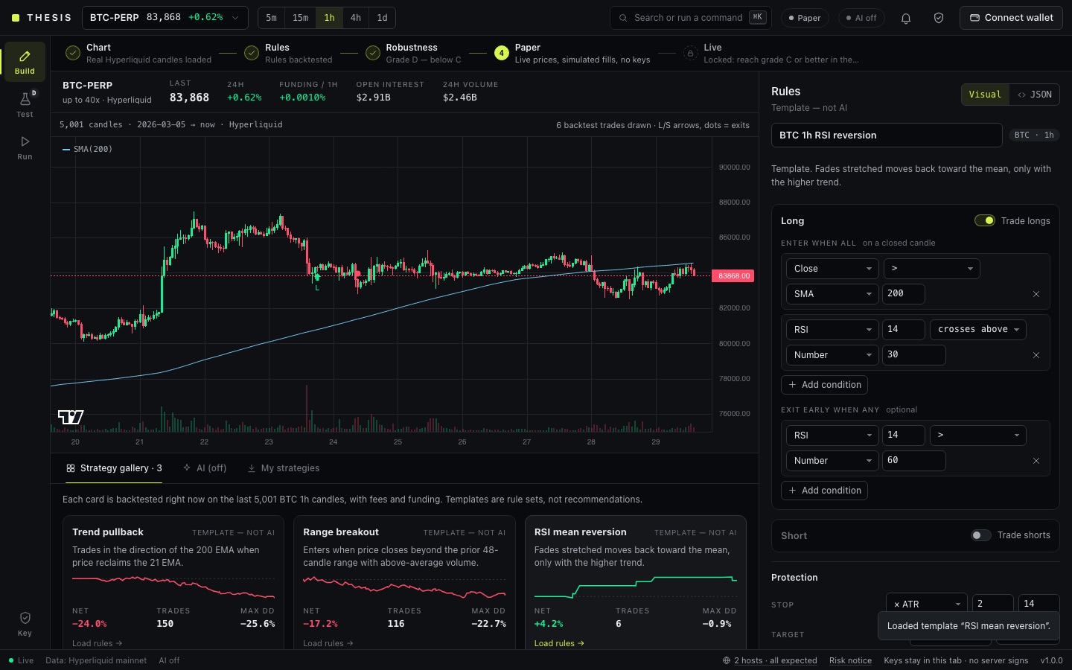Click the BTC 1h RSI reversion name field
The width and height of the screenshot is (1072, 670).
pos(887,135)
